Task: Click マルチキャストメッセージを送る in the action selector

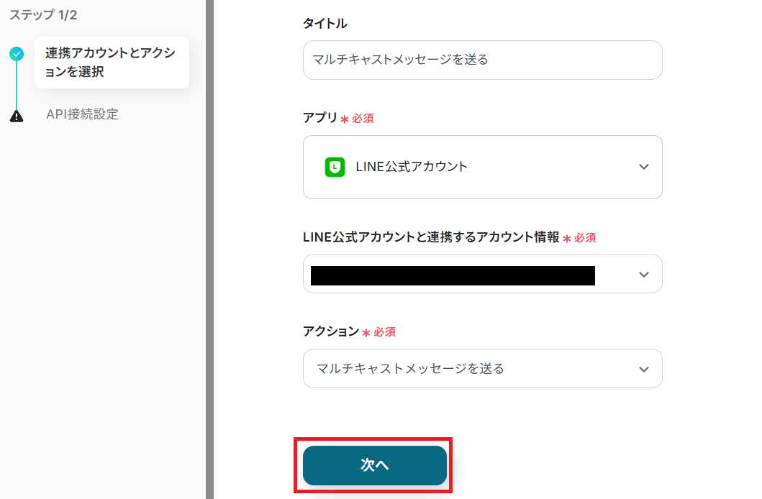Action: coord(410,369)
